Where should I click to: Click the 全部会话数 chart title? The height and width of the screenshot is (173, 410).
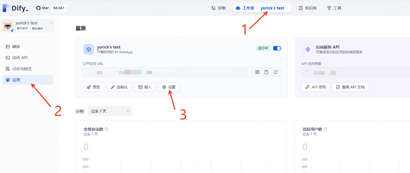(x=93, y=129)
